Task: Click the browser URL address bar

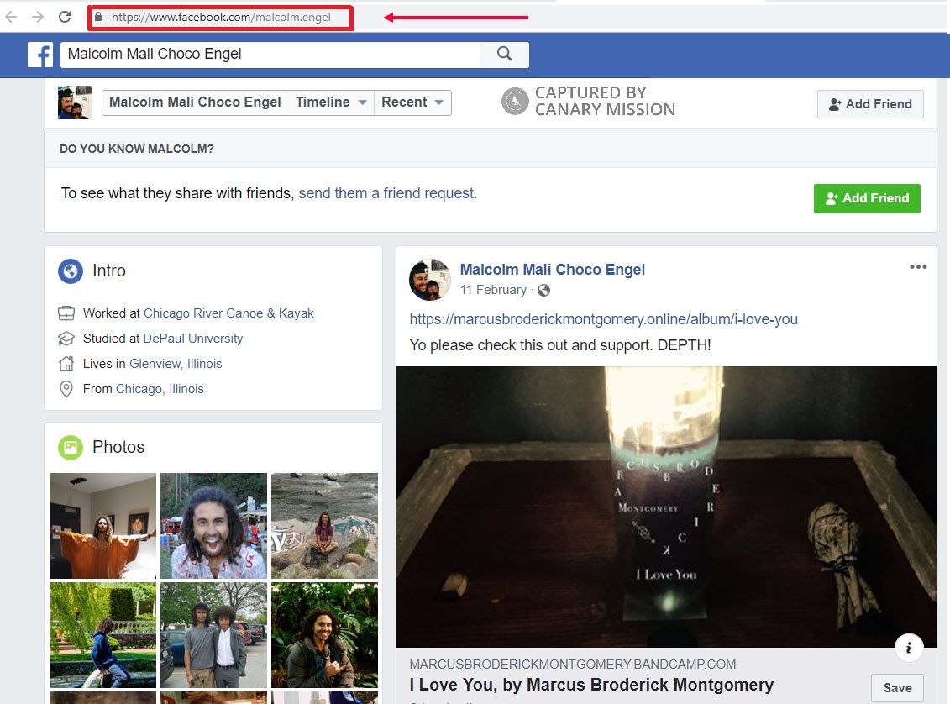Action: [x=220, y=17]
